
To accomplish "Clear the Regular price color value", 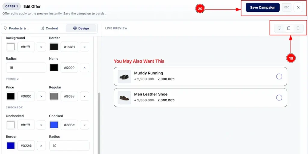I will (85, 96).
